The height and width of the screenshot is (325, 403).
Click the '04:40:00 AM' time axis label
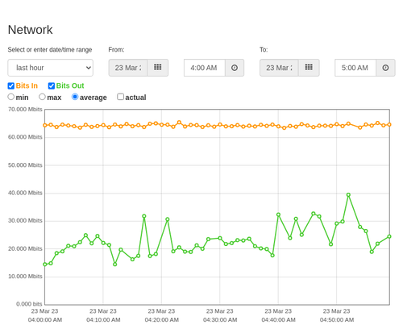(x=278, y=320)
